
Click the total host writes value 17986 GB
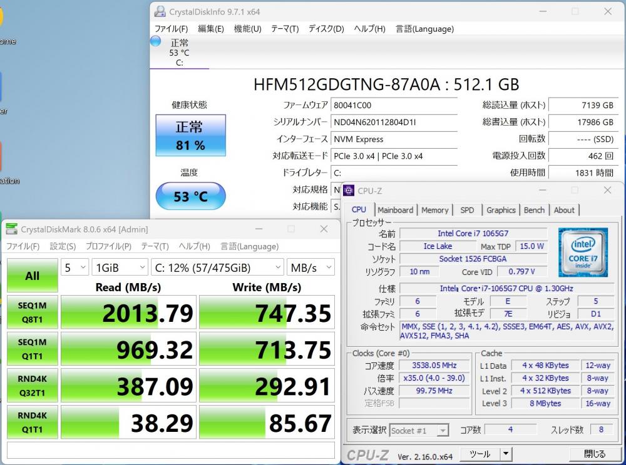click(x=583, y=122)
